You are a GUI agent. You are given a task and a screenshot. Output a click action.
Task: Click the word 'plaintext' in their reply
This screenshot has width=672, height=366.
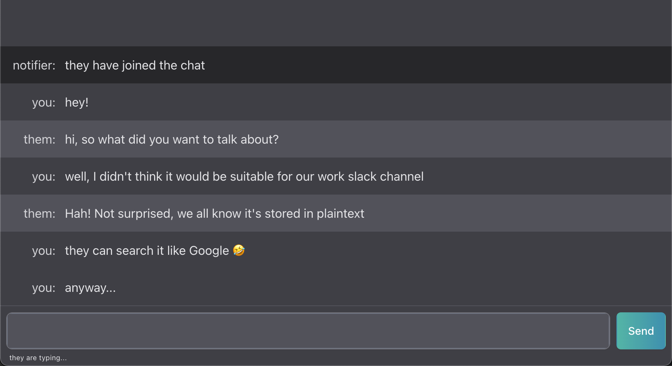pyautogui.click(x=340, y=213)
